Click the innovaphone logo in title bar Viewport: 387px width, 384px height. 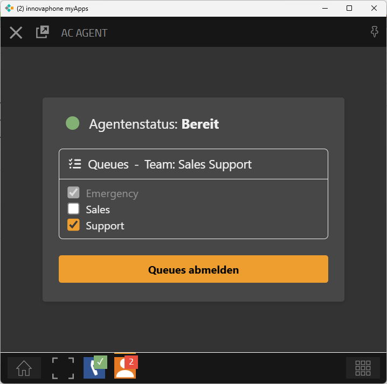pyautogui.click(x=9, y=8)
